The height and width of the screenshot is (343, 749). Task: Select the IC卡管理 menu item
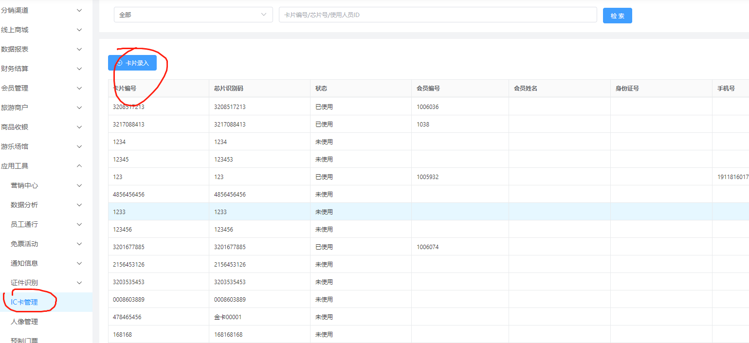point(24,302)
